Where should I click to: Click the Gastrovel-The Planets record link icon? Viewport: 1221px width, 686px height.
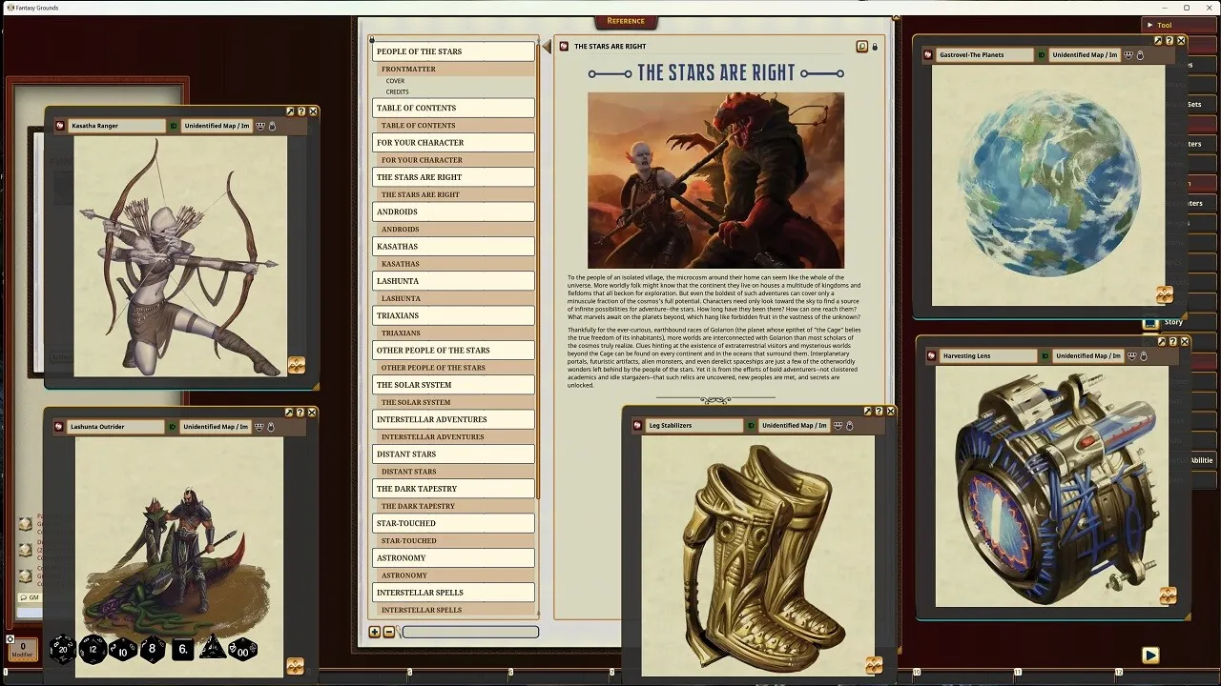tap(928, 55)
